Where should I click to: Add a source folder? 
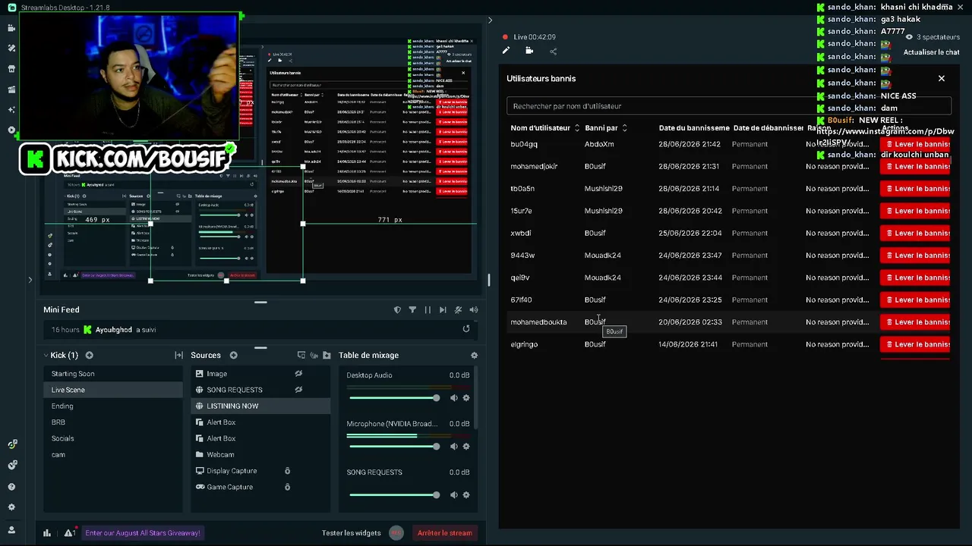pyautogui.click(x=327, y=355)
